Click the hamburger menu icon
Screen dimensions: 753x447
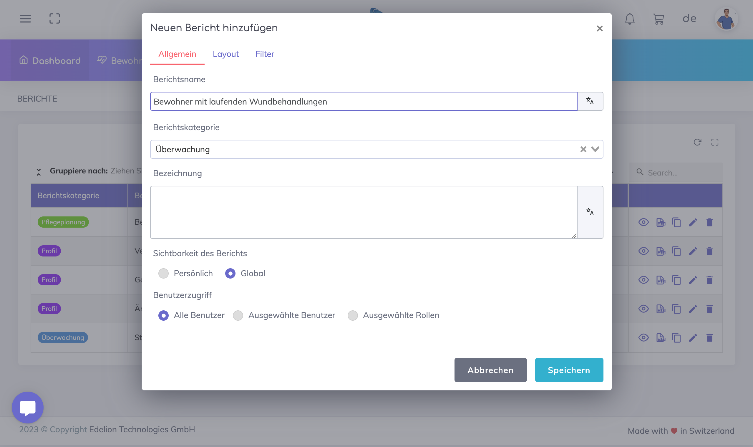25,19
